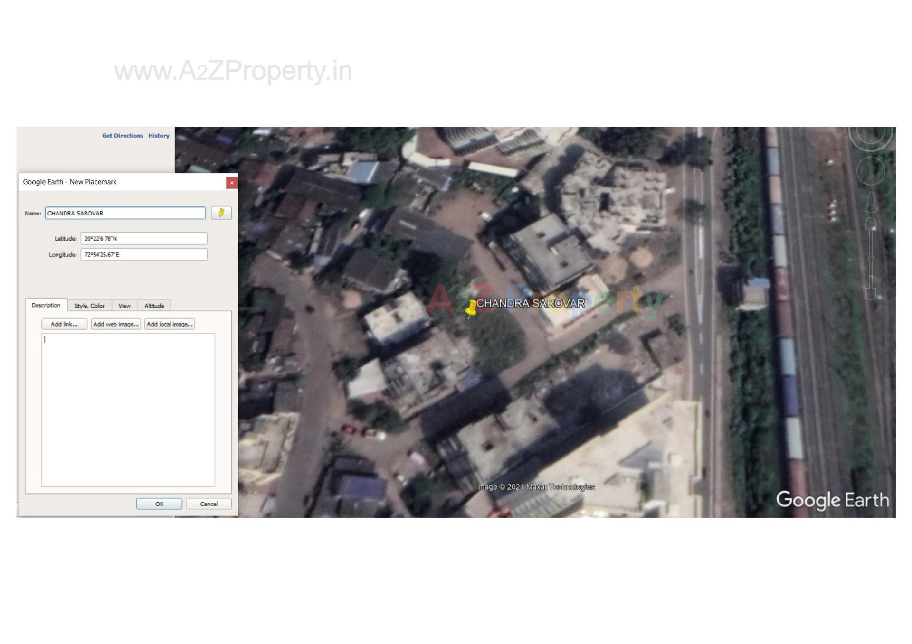Viewport: 912px width, 644px height.
Task: Open Get Directions
Action: click(x=122, y=136)
